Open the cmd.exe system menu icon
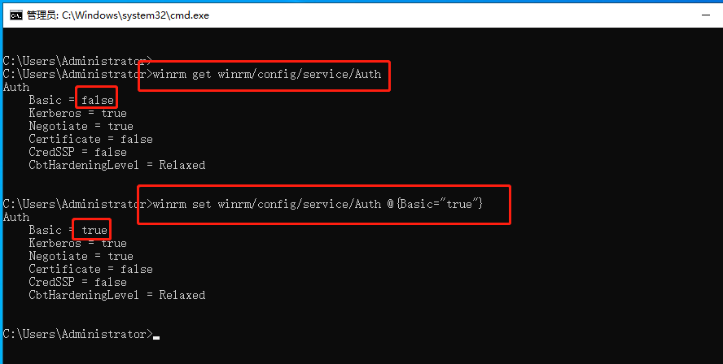 point(16,15)
